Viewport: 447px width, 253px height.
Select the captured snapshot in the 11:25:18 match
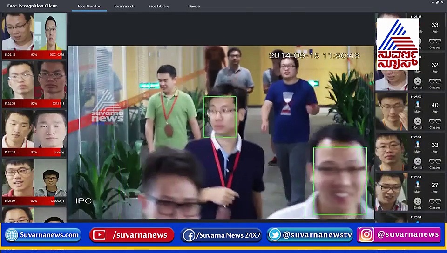[18, 129]
